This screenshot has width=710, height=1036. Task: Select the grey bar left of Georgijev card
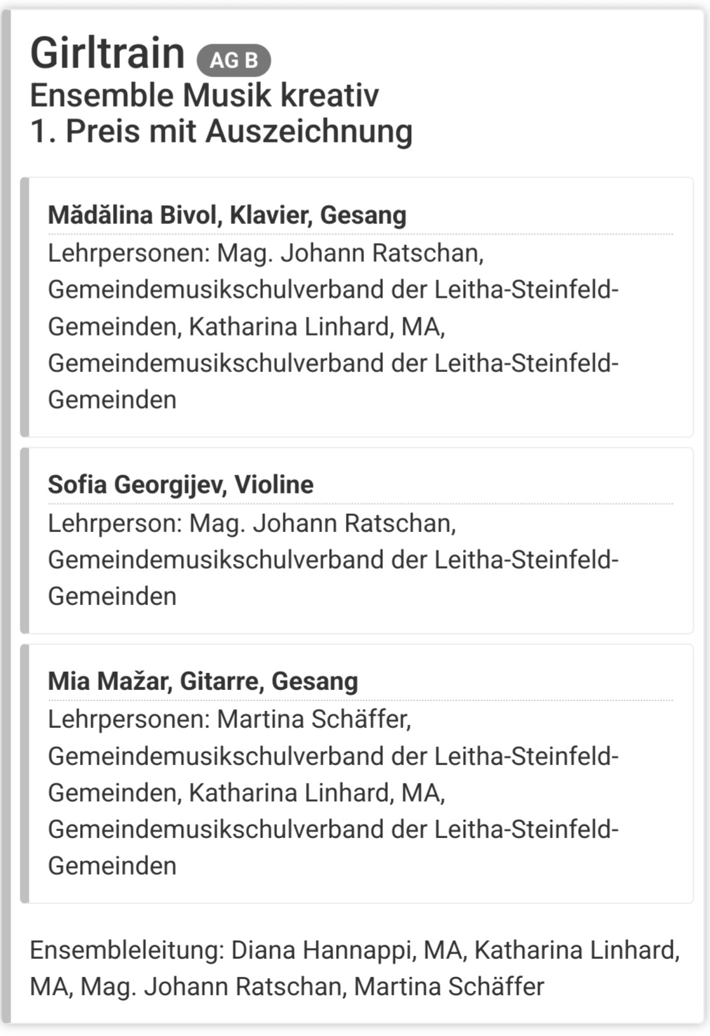pos(25,540)
